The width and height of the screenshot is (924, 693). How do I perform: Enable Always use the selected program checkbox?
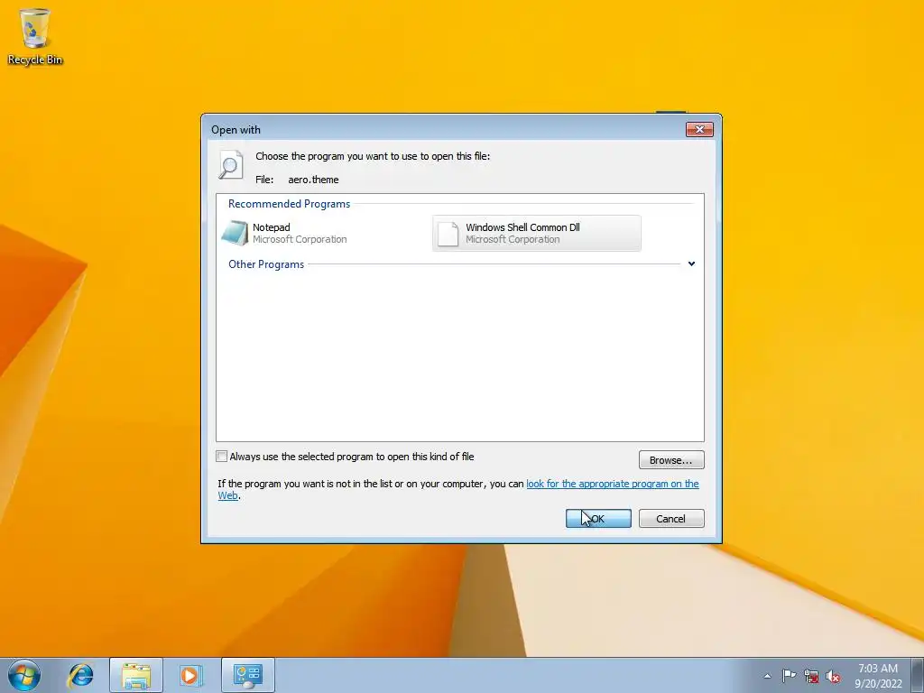click(222, 456)
